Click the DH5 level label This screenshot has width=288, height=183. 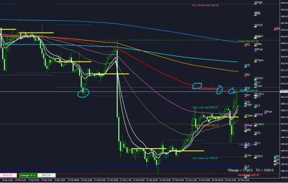point(247,65)
